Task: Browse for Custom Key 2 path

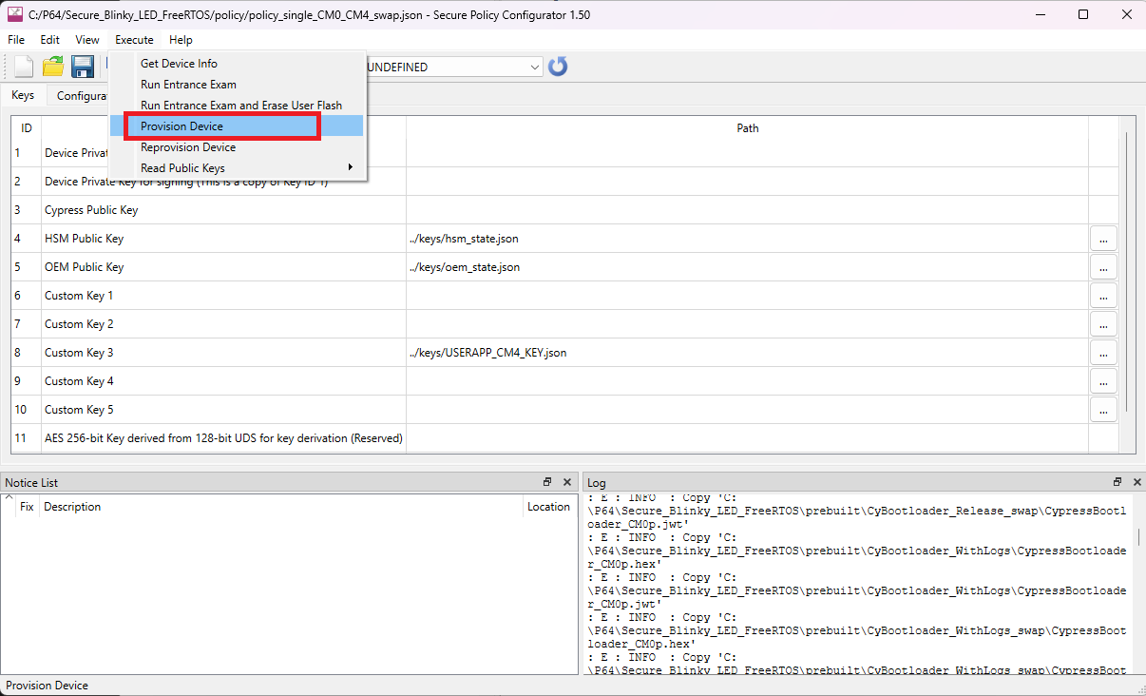Action: (x=1102, y=324)
